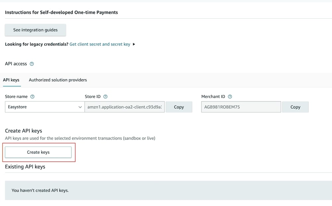Image resolution: width=332 pixels, height=206 pixels.
Task: Click the Create API keys heading
Action: click(24, 131)
